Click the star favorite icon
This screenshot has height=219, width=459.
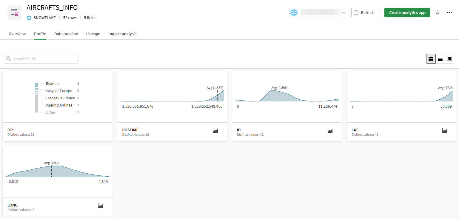point(438,13)
